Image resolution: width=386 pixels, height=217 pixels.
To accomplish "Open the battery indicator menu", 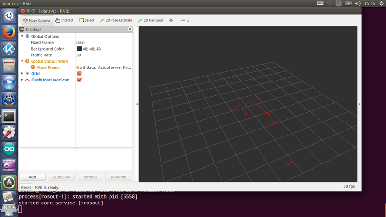I will (348, 3).
